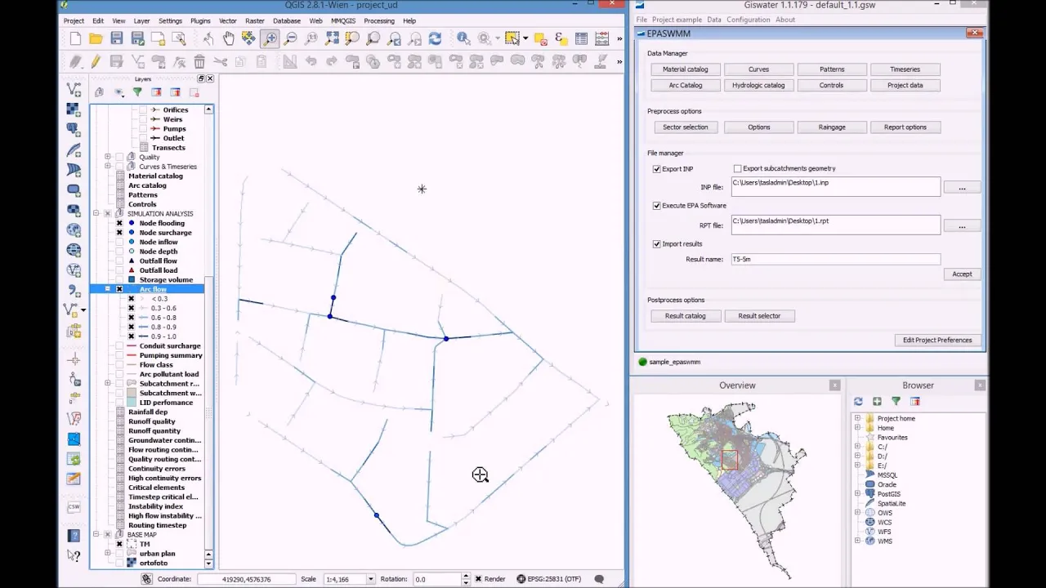Toggle Node surcharge layer visibility
The width and height of the screenshot is (1046, 588).
(x=119, y=233)
